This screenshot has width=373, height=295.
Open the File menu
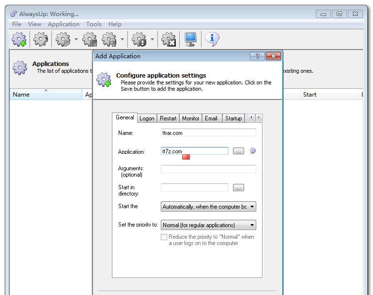tap(16, 24)
